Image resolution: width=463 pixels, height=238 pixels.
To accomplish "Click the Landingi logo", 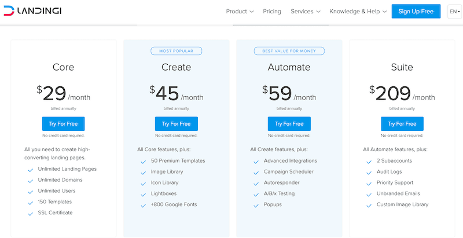I will pyautogui.click(x=32, y=11).
